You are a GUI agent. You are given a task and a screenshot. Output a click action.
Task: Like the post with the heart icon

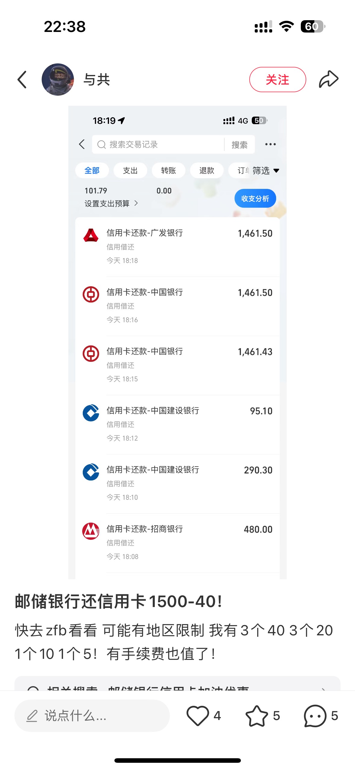click(x=198, y=716)
